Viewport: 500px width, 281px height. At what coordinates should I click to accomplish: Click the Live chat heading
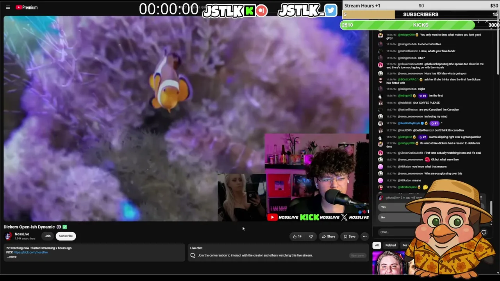pos(196,248)
